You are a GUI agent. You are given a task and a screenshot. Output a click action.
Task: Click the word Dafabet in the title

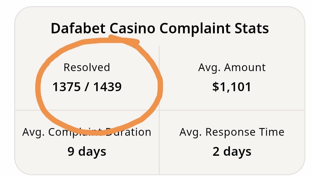pyautogui.click(x=78, y=28)
